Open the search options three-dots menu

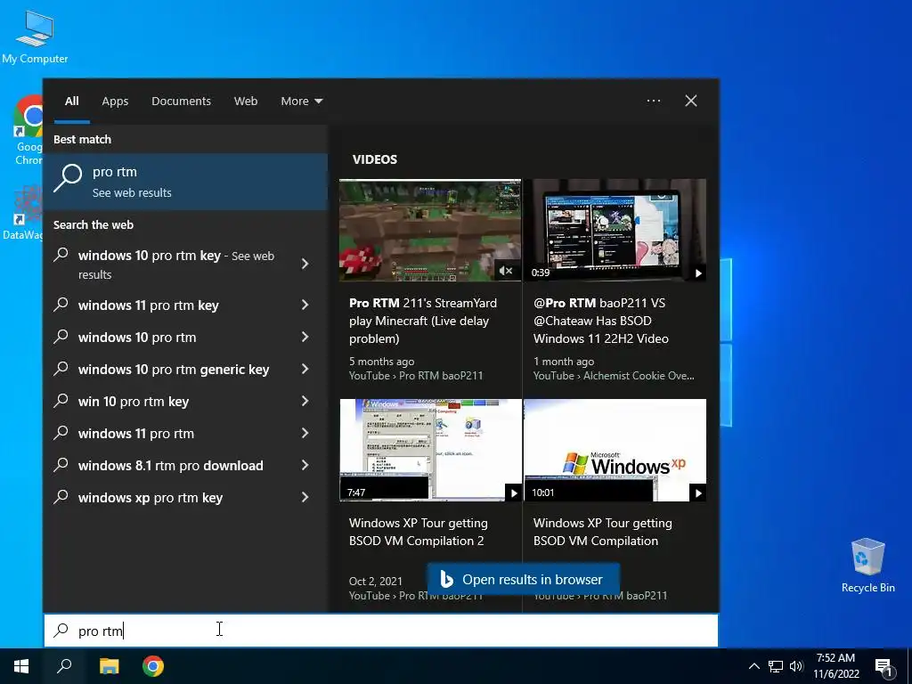654,101
